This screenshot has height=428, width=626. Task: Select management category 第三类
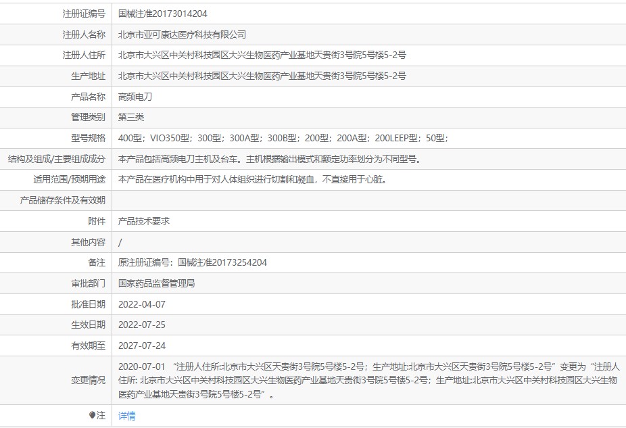tap(131, 117)
